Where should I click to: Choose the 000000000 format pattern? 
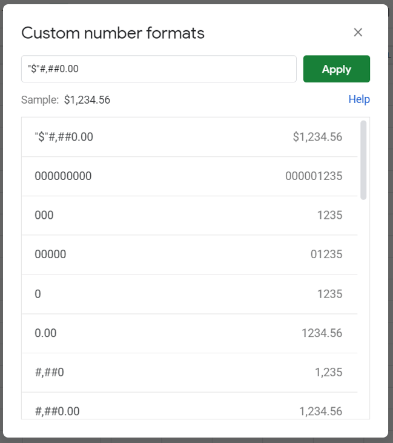click(x=63, y=176)
